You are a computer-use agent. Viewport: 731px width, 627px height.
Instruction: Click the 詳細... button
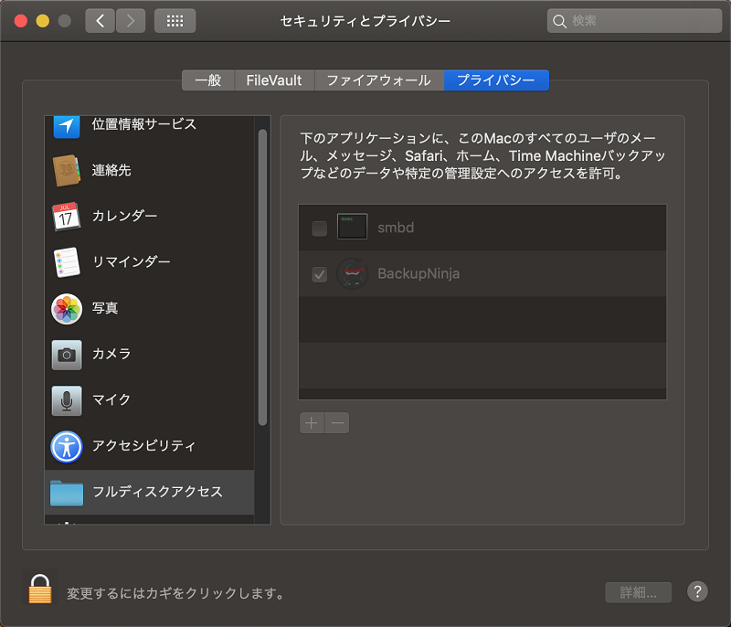coord(638,592)
